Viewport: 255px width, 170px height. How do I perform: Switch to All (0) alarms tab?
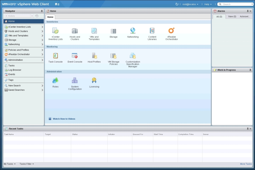tap(219, 17)
